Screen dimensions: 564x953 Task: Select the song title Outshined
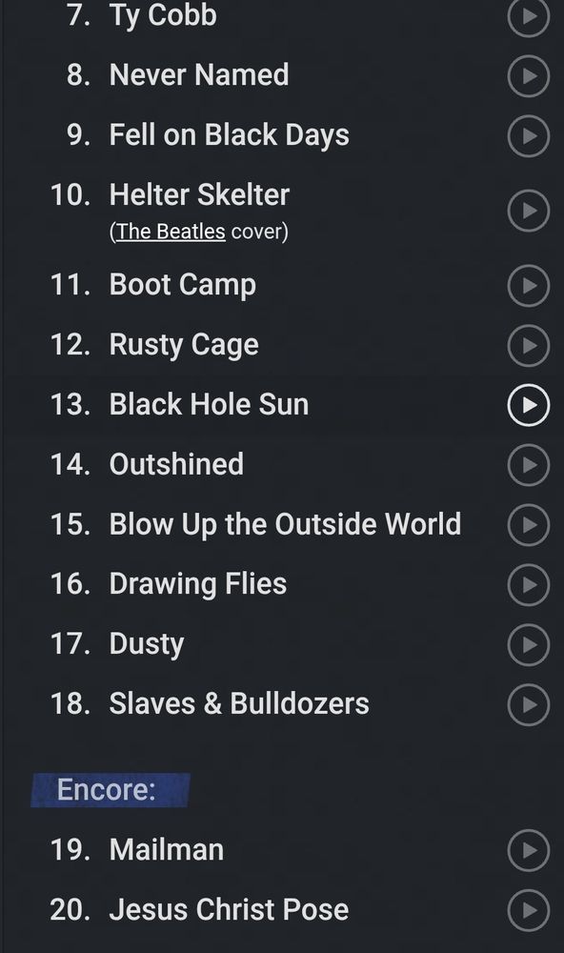click(x=175, y=464)
